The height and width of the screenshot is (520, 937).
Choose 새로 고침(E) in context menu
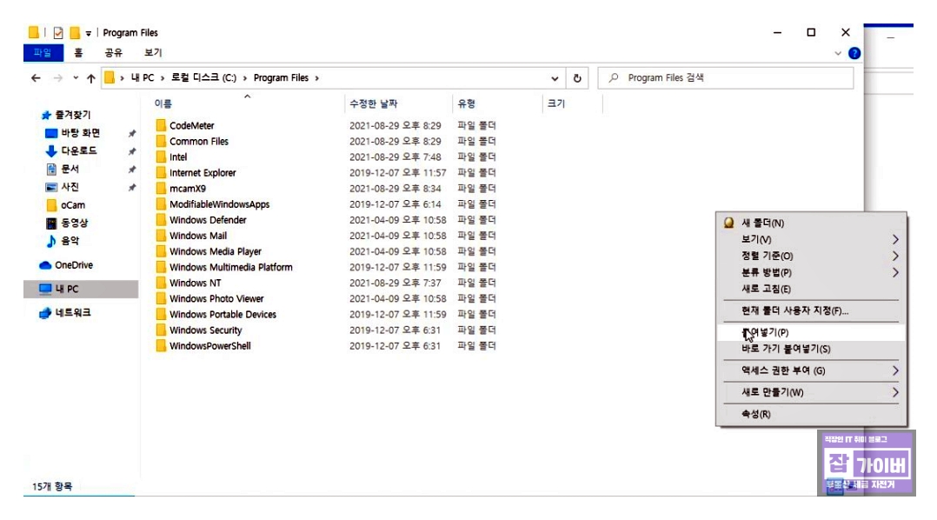point(811,289)
